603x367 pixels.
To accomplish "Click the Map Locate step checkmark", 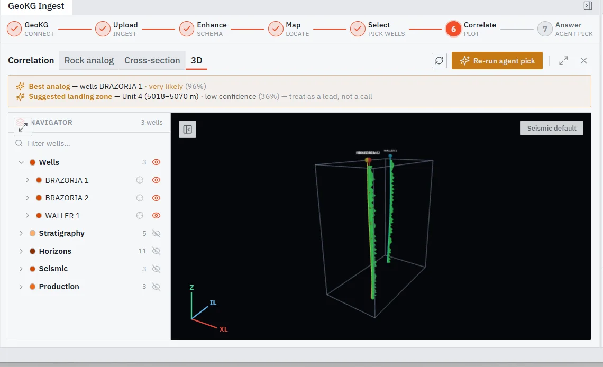I will click(x=276, y=29).
